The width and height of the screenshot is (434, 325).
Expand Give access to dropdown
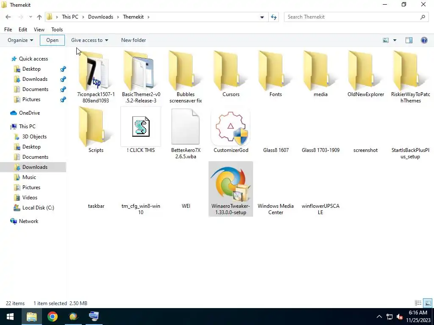point(90,40)
